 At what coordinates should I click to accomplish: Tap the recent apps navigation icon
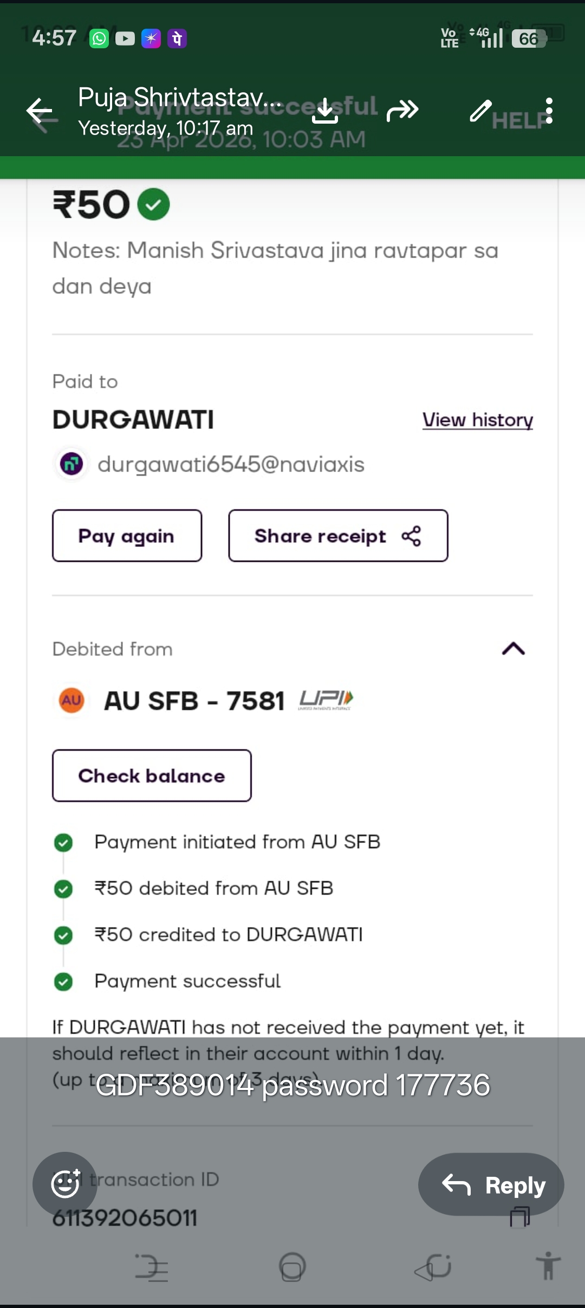click(152, 1267)
